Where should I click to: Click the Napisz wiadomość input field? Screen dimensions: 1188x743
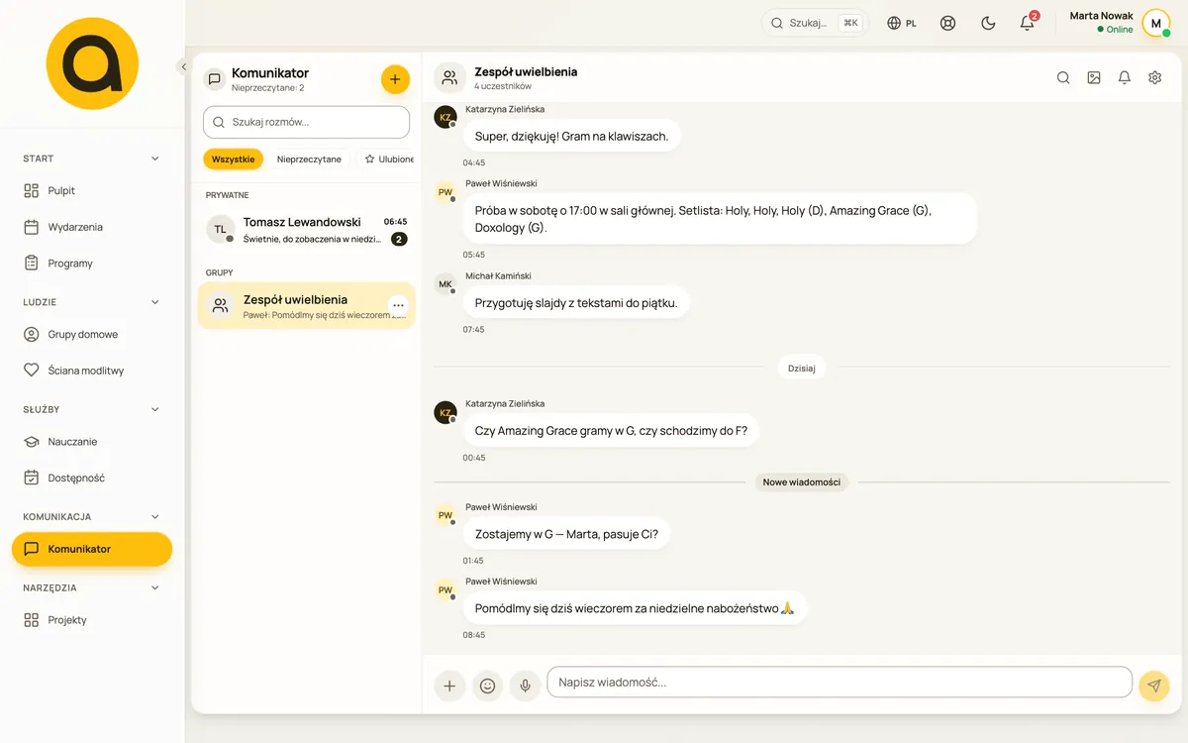pos(840,683)
